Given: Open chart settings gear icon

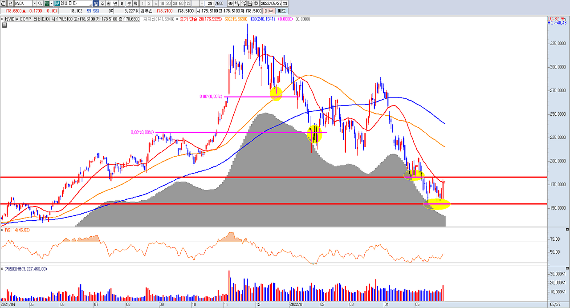Looking at the screenshot, I should point(256,3).
